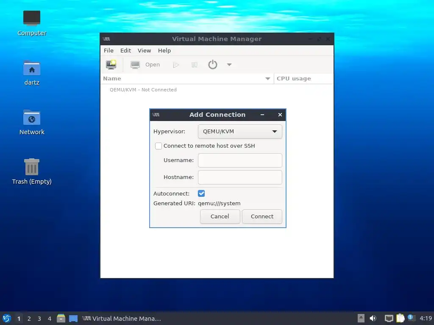Enable Connect to remote host over SSH
Viewport: 434px width, 325px height.
[x=159, y=146]
